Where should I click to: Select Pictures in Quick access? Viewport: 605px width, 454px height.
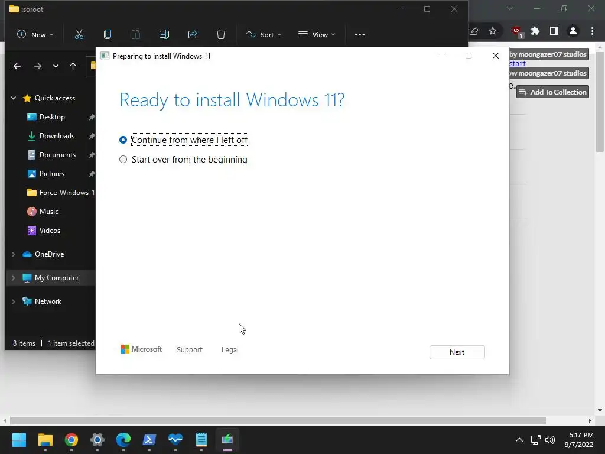pos(52,174)
